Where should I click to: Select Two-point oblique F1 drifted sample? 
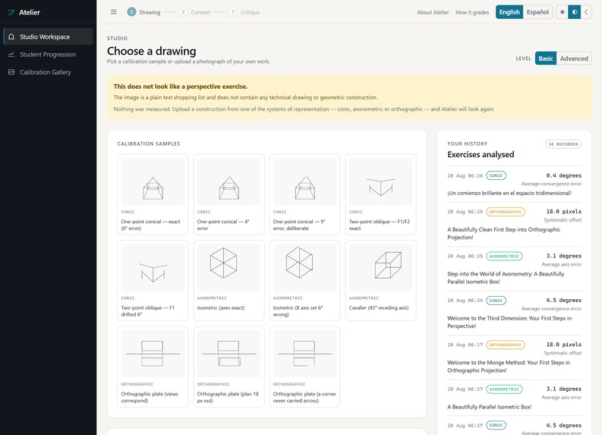tap(153, 281)
